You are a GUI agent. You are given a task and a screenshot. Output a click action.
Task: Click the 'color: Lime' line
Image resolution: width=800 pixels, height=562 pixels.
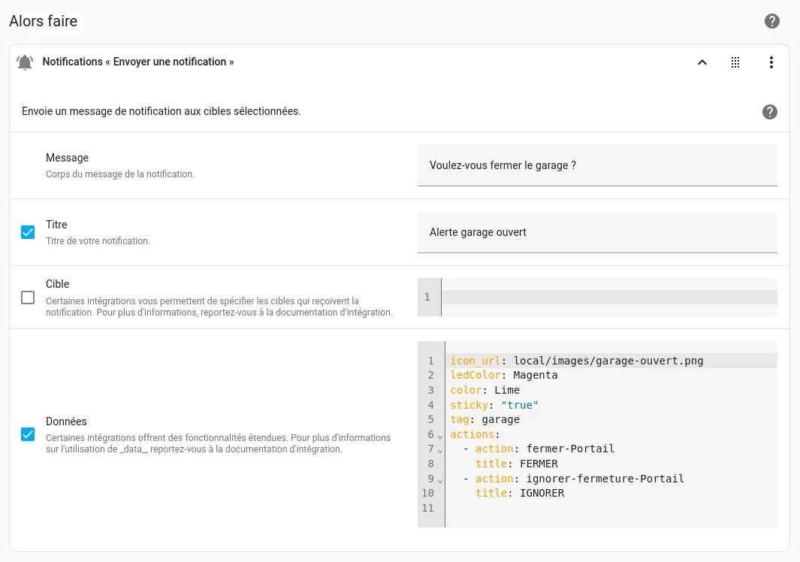[485, 390]
